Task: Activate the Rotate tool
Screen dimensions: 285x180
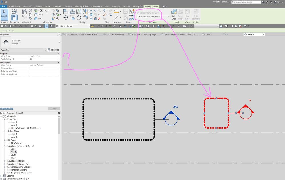Action: (79, 18)
